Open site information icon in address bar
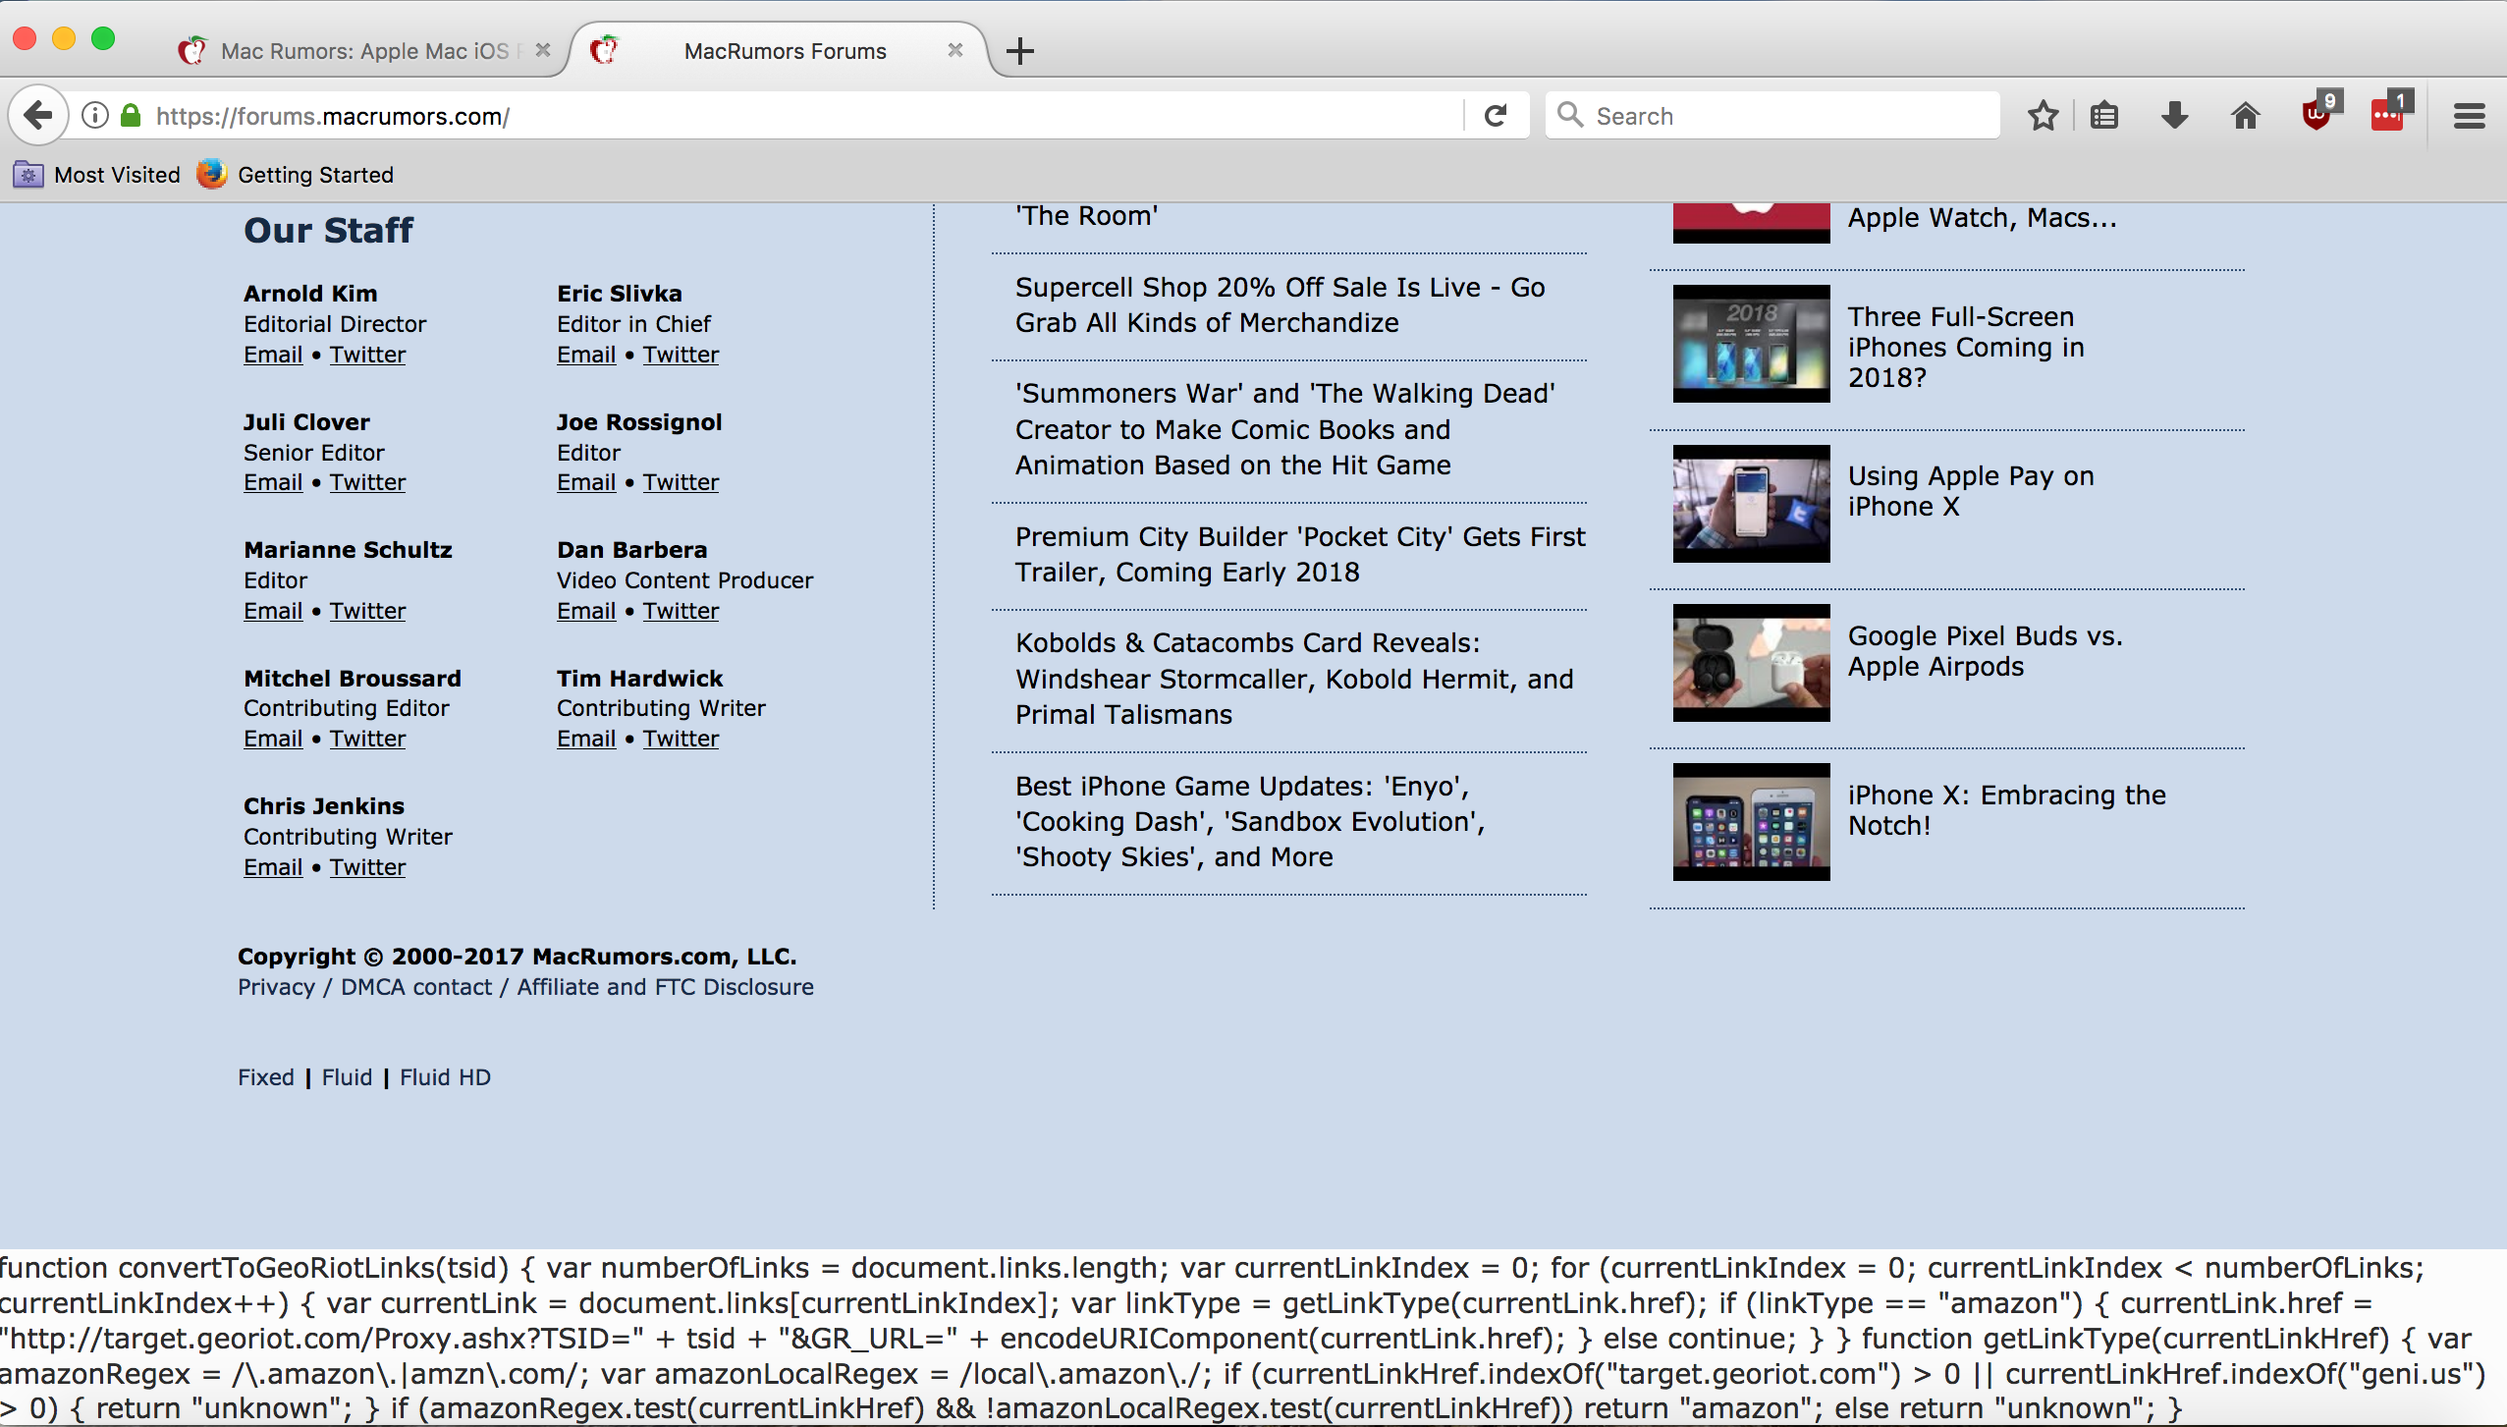 94,116
